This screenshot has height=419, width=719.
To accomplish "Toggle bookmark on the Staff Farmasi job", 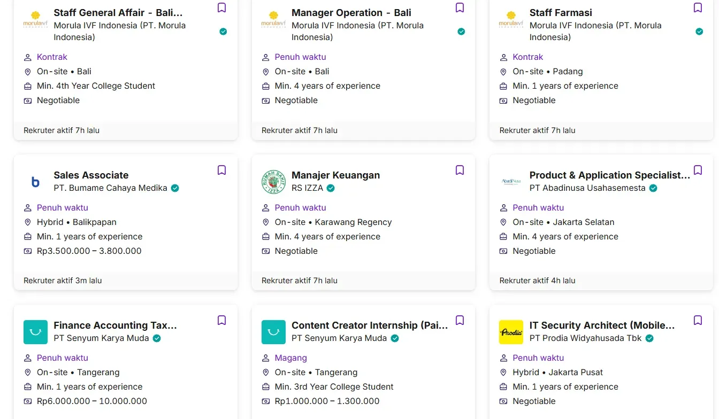I will (698, 7).
